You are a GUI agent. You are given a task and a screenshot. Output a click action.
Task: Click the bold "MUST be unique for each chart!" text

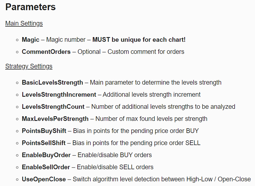[139, 40]
